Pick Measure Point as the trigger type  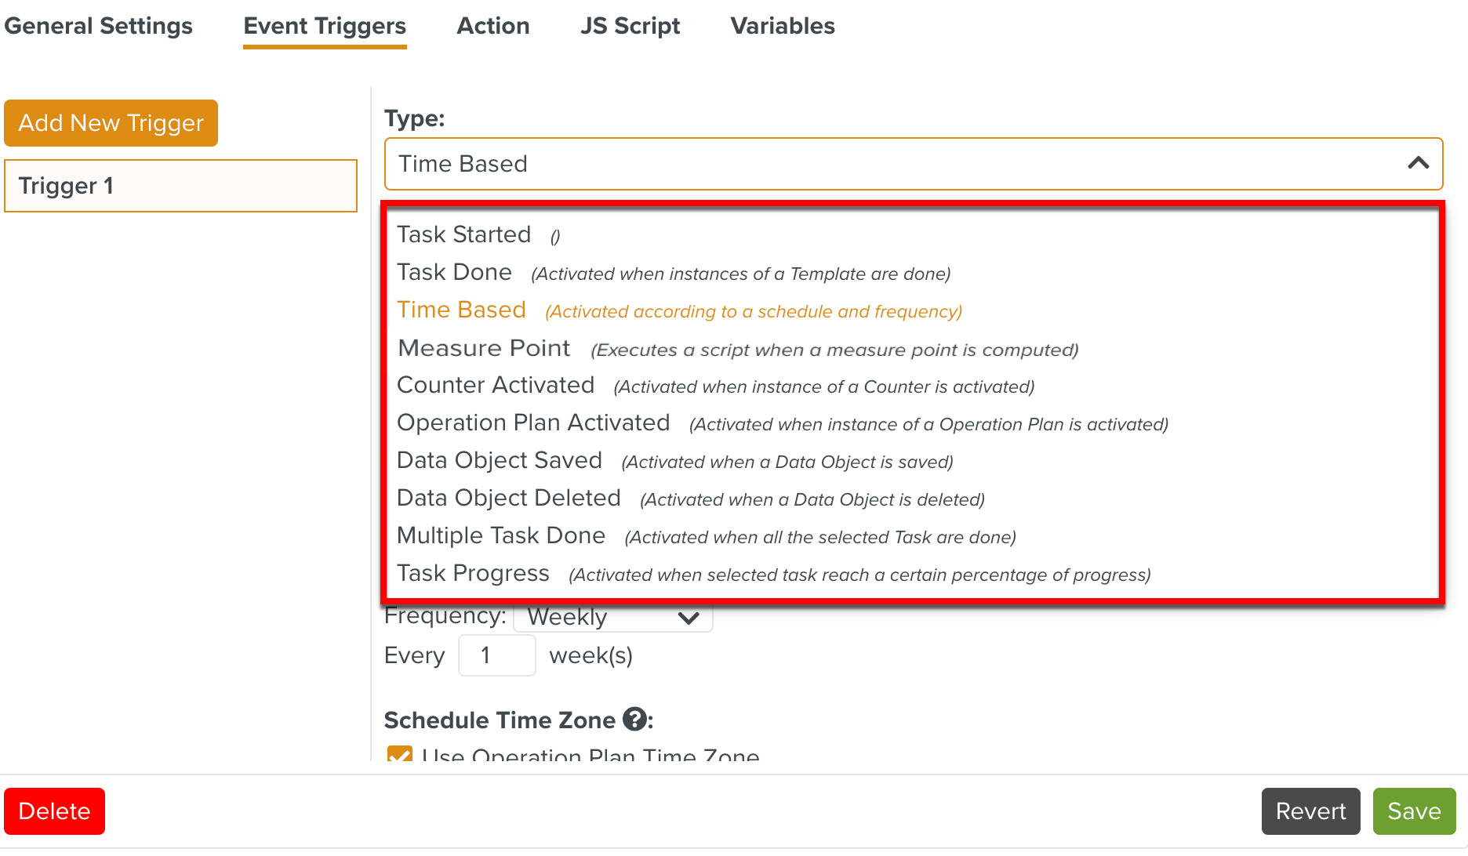tap(483, 347)
